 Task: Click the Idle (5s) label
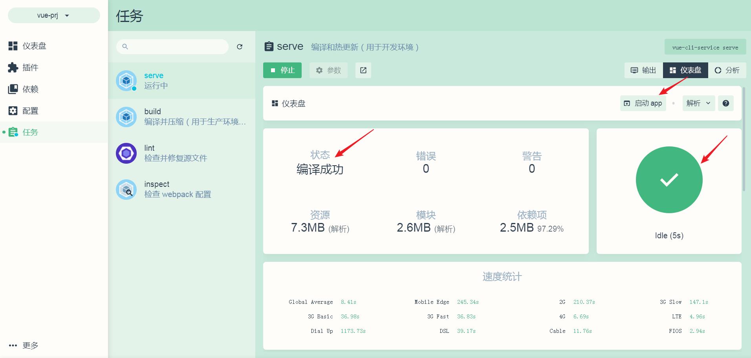click(x=669, y=236)
